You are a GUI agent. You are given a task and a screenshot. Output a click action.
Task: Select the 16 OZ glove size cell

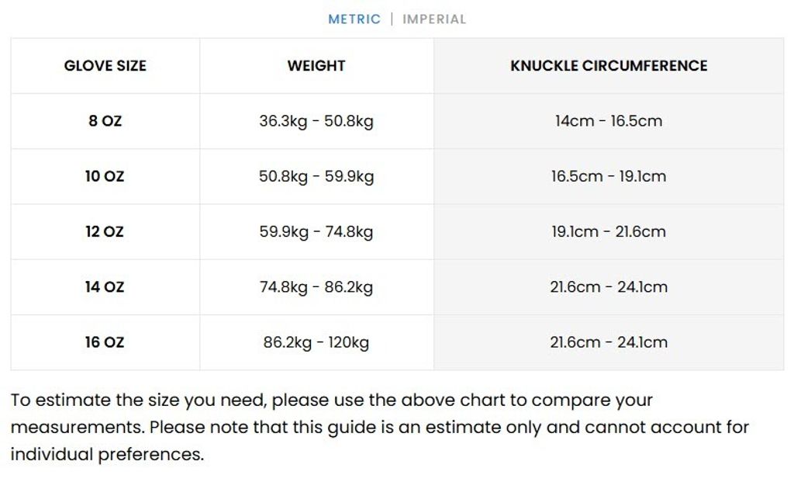click(105, 342)
